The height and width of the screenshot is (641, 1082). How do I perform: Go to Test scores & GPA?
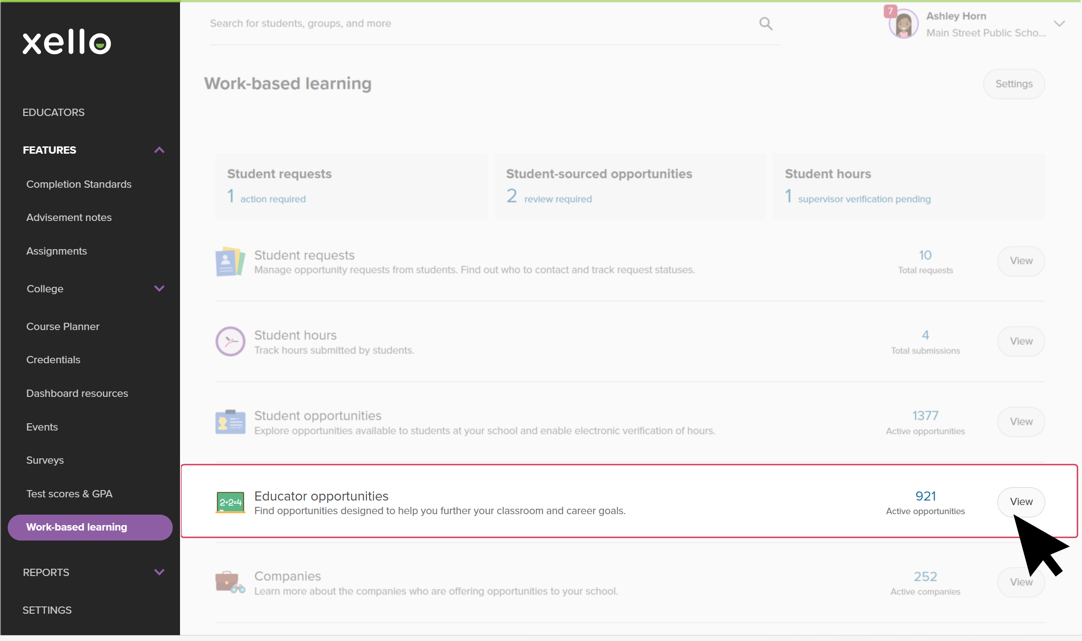click(x=69, y=494)
